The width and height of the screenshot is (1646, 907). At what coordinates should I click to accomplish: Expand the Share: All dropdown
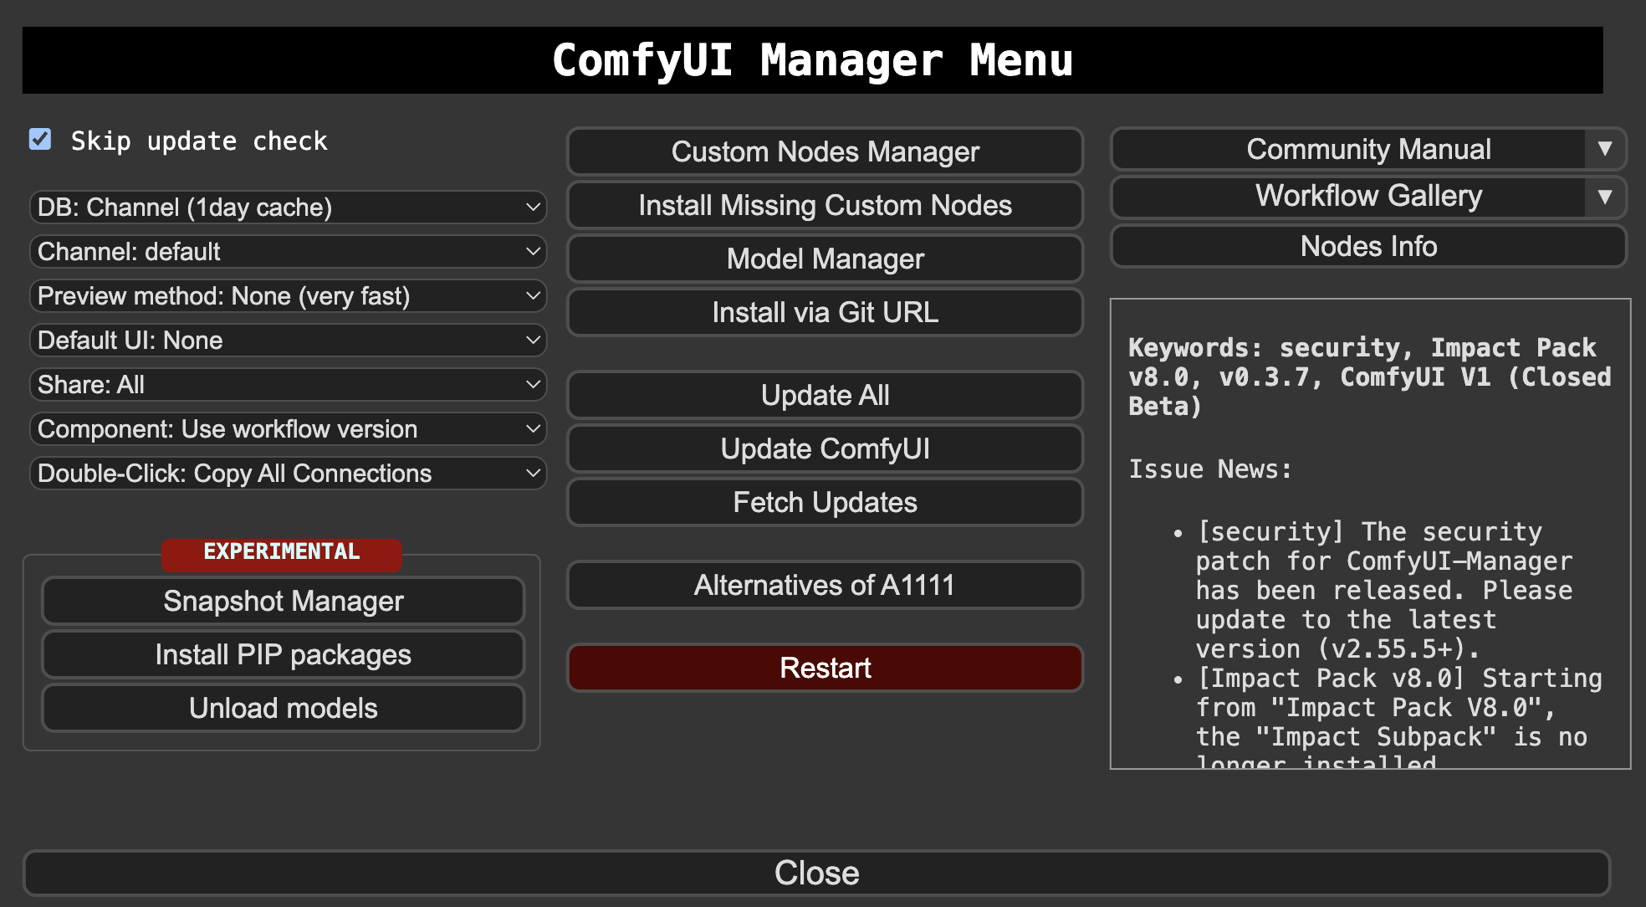[x=288, y=385]
